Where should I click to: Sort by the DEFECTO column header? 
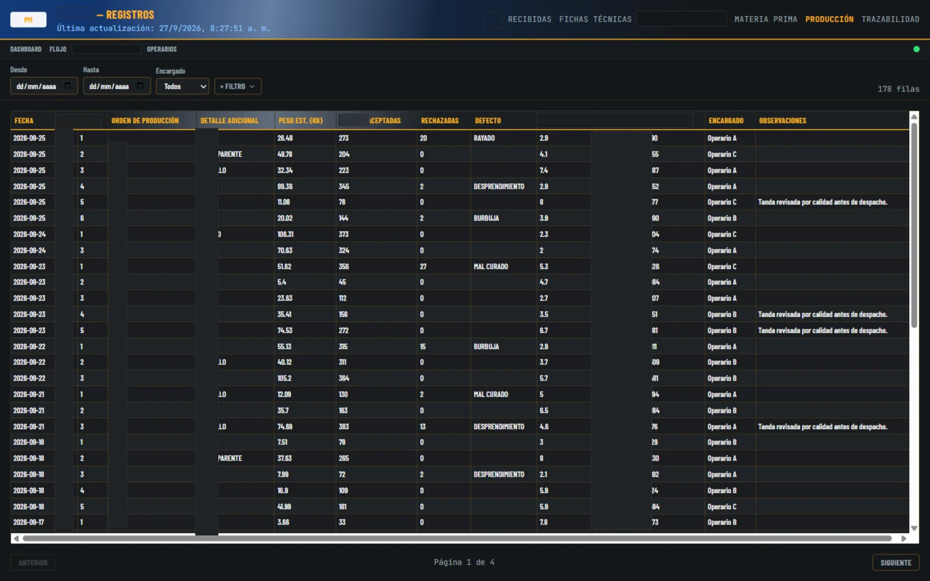point(488,121)
